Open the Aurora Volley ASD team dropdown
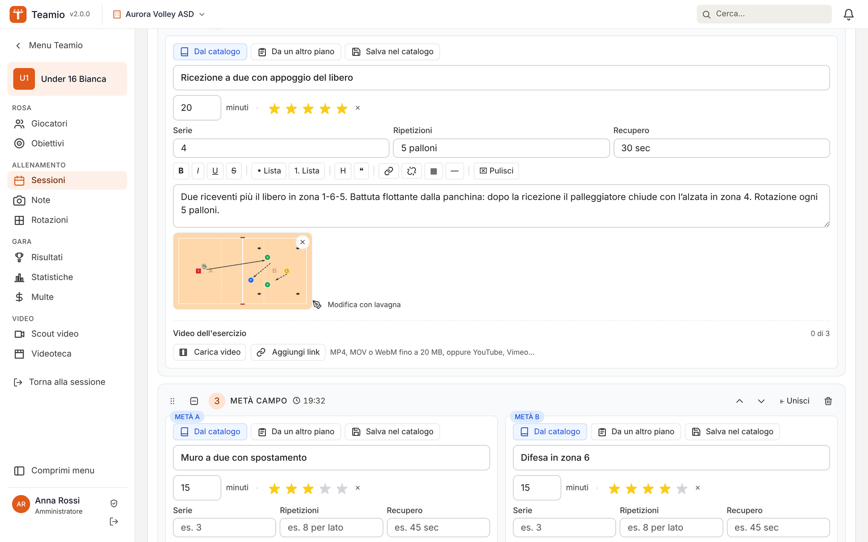Image resolution: width=868 pixels, height=542 pixels. click(159, 14)
